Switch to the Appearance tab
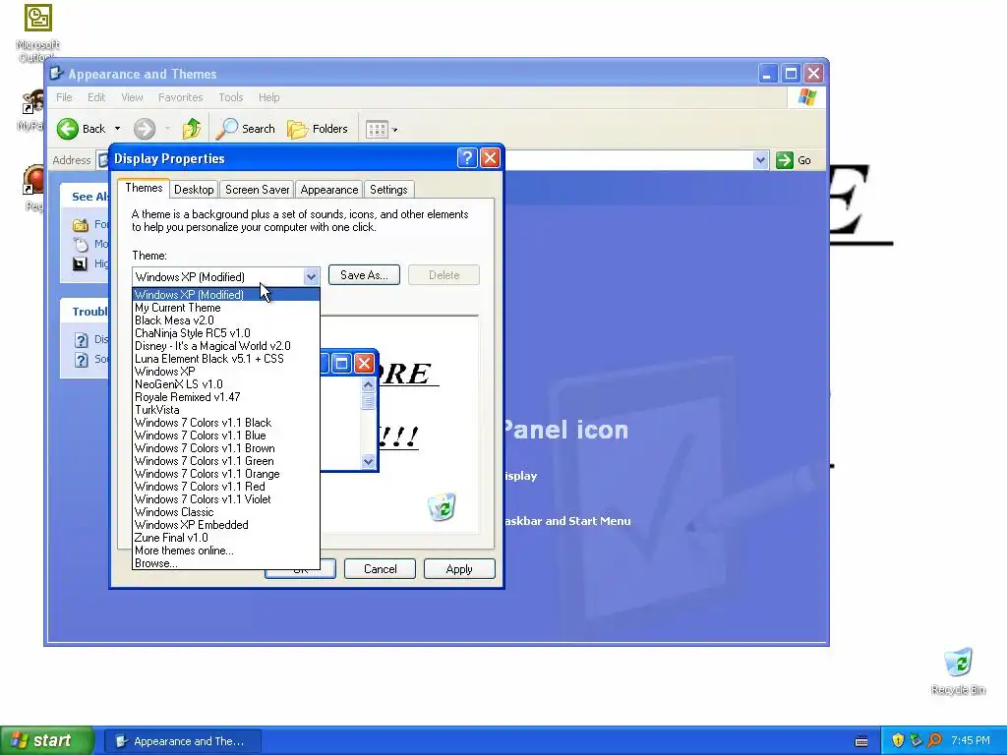The height and width of the screenshot is (755, 1007). coord(328,190)
